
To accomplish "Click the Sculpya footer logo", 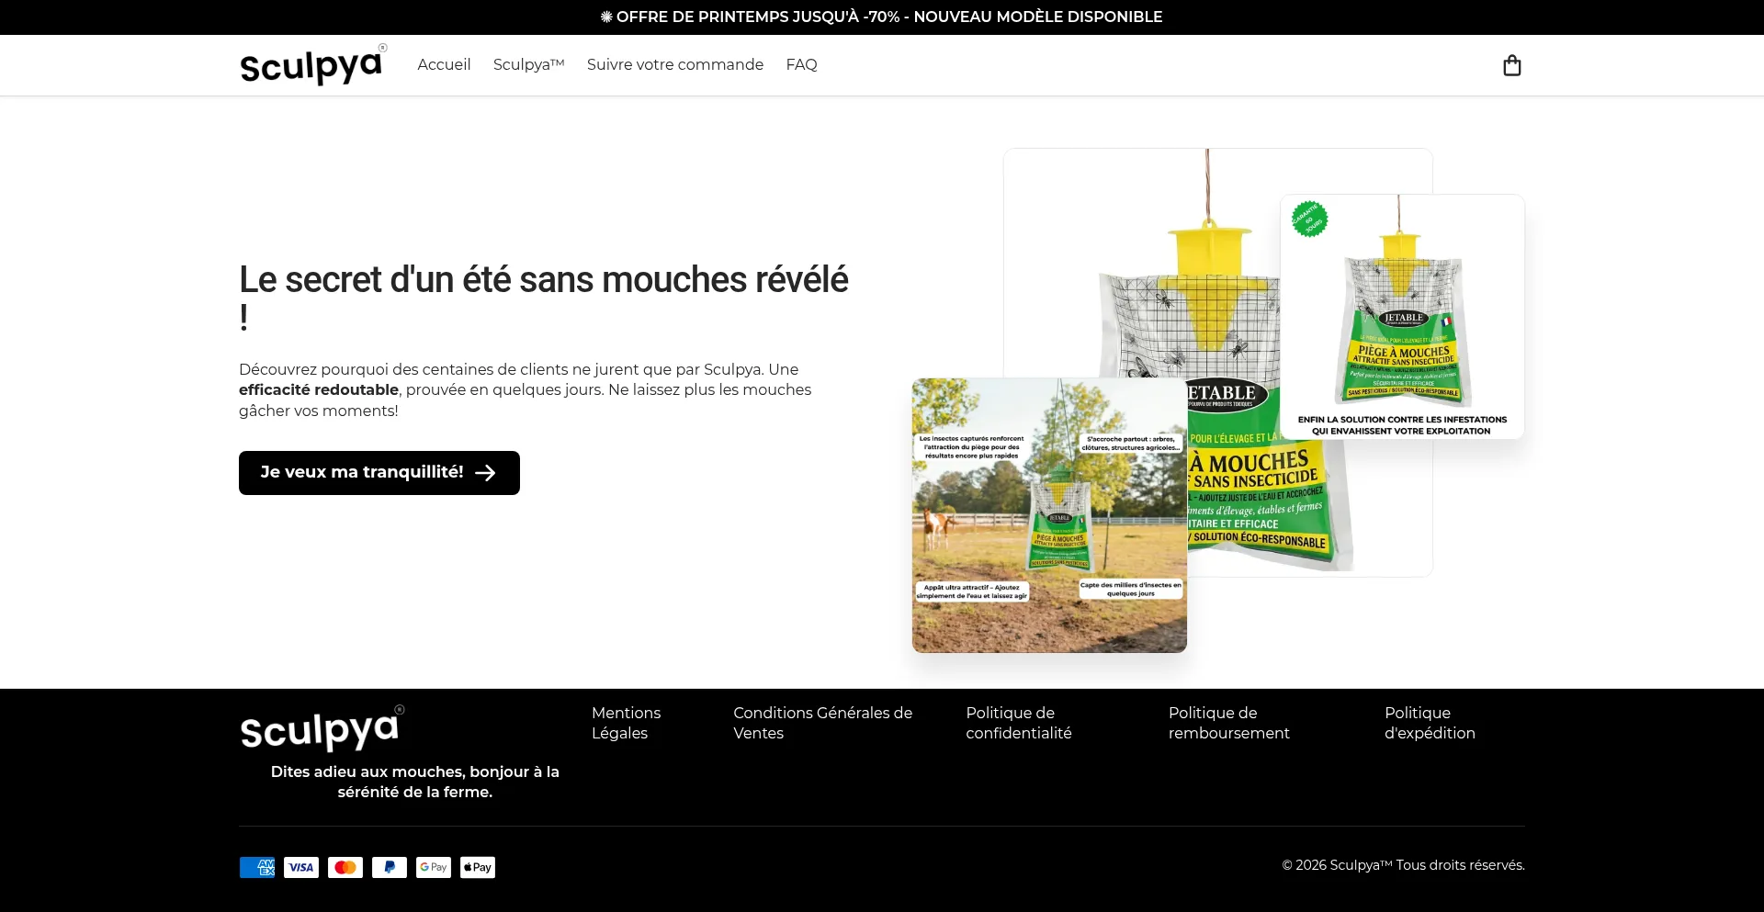I will pos(322,729).
